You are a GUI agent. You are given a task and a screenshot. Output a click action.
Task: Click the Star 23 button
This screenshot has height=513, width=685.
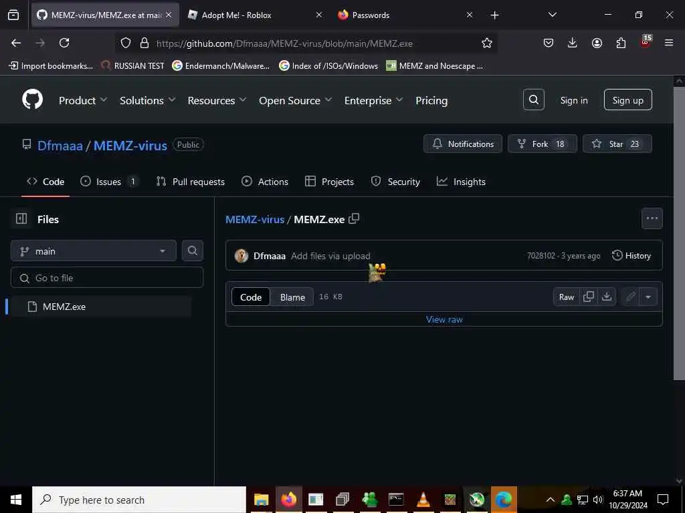[617, 144]
